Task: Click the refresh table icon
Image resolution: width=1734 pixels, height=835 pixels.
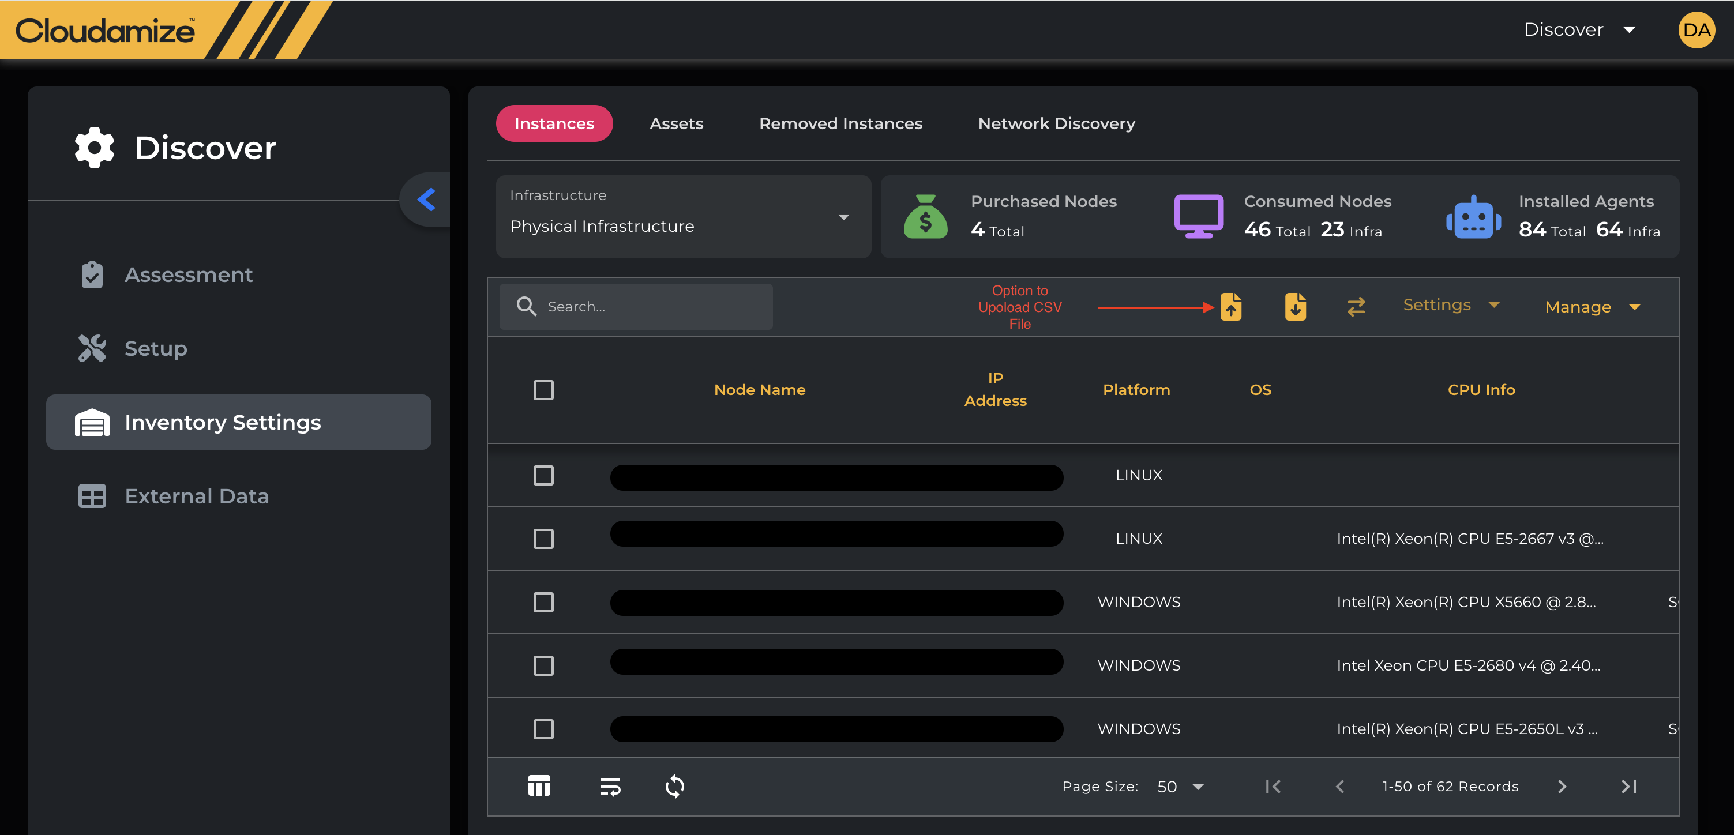Action: (x=674, y=786)
